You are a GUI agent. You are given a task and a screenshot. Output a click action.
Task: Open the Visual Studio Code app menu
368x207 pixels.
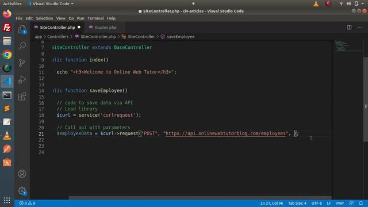click(x=51, y=3)
